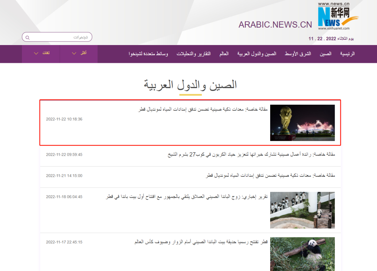Click the ARABIC.NEWS.CN site title
The width and height of the screenshot is (377, 271).
click(275, 24)
